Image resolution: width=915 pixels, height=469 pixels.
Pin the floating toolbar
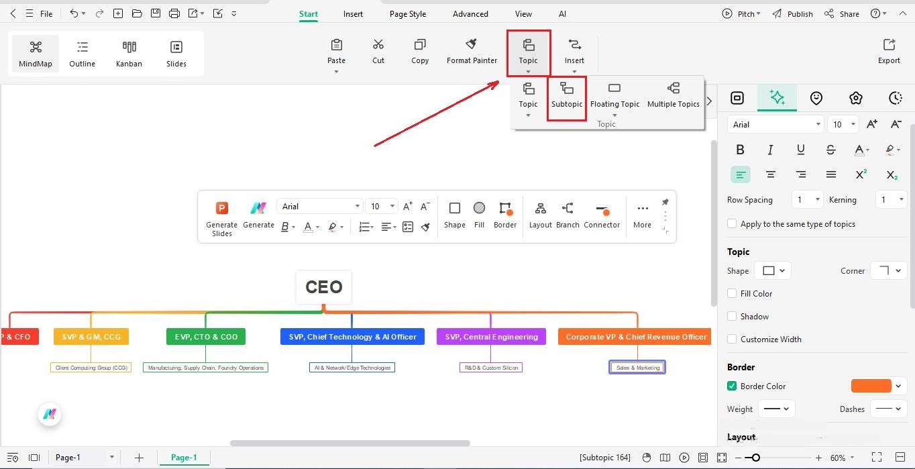pos(665,202)
